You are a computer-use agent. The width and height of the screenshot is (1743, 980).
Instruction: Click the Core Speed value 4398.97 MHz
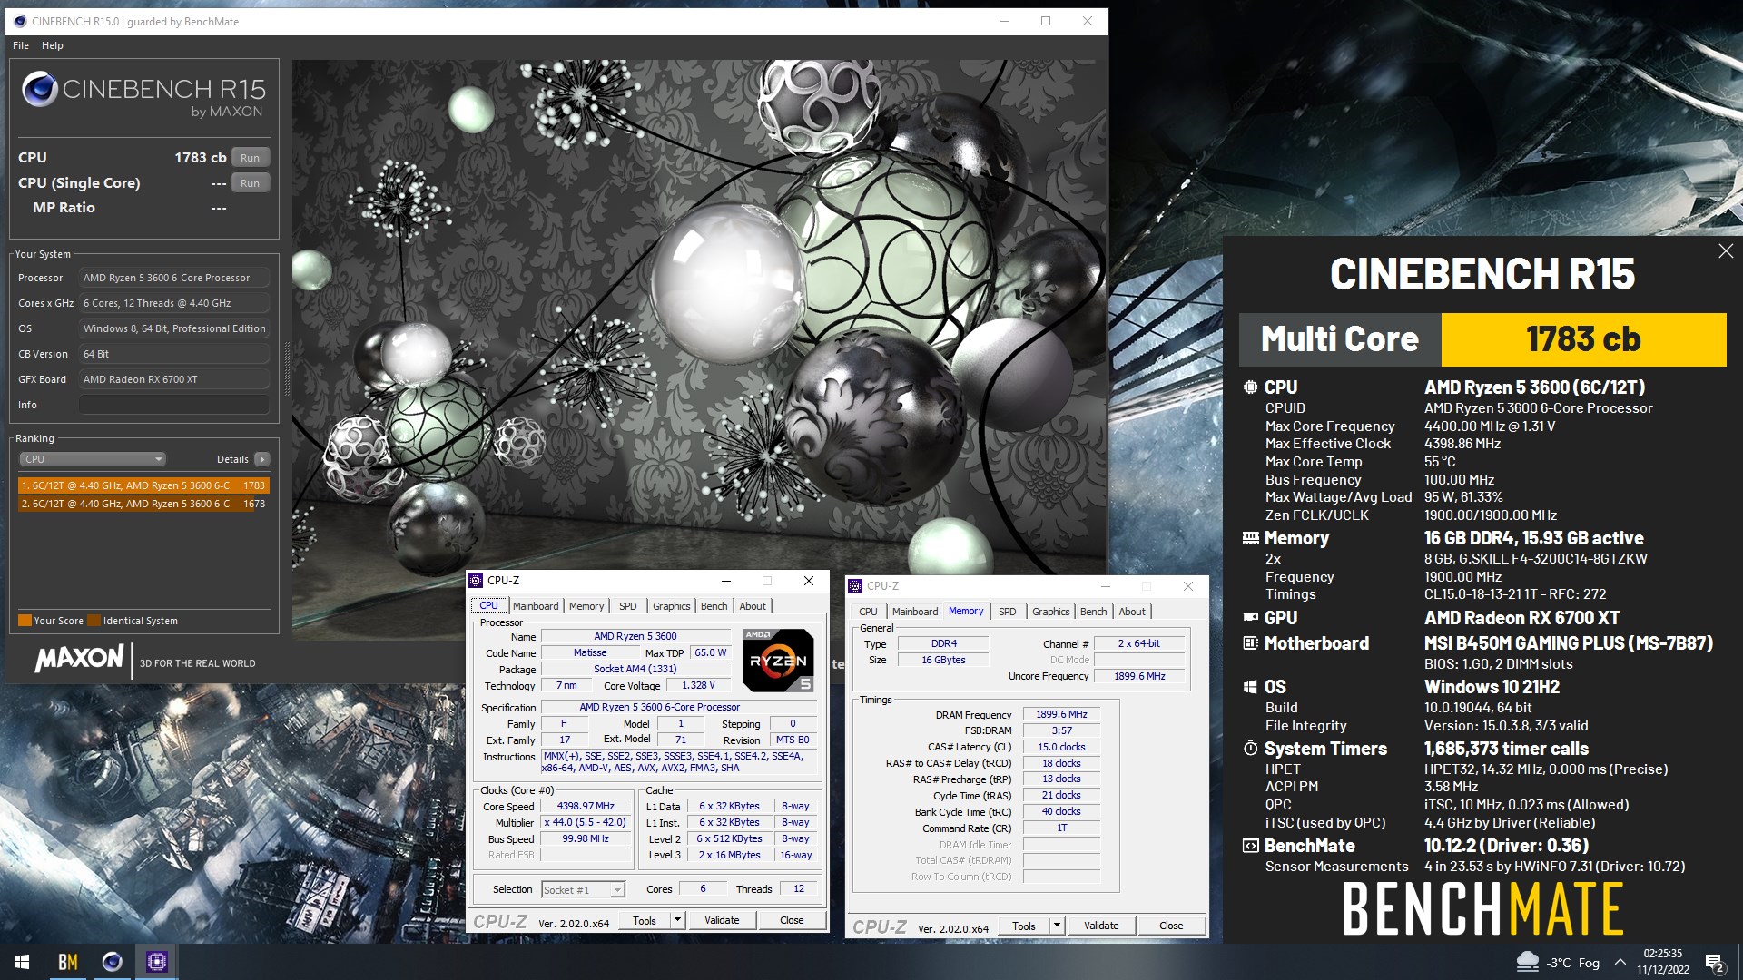[x=586, y=807]
